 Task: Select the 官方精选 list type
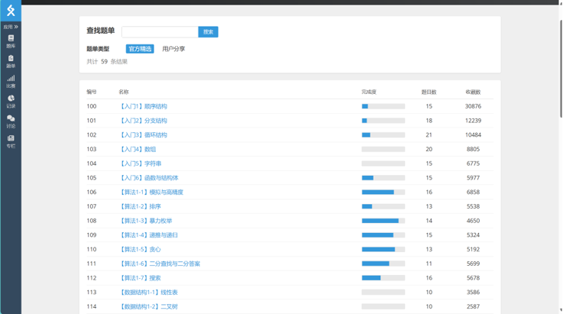pyautogui.click(x=140, y=49)
